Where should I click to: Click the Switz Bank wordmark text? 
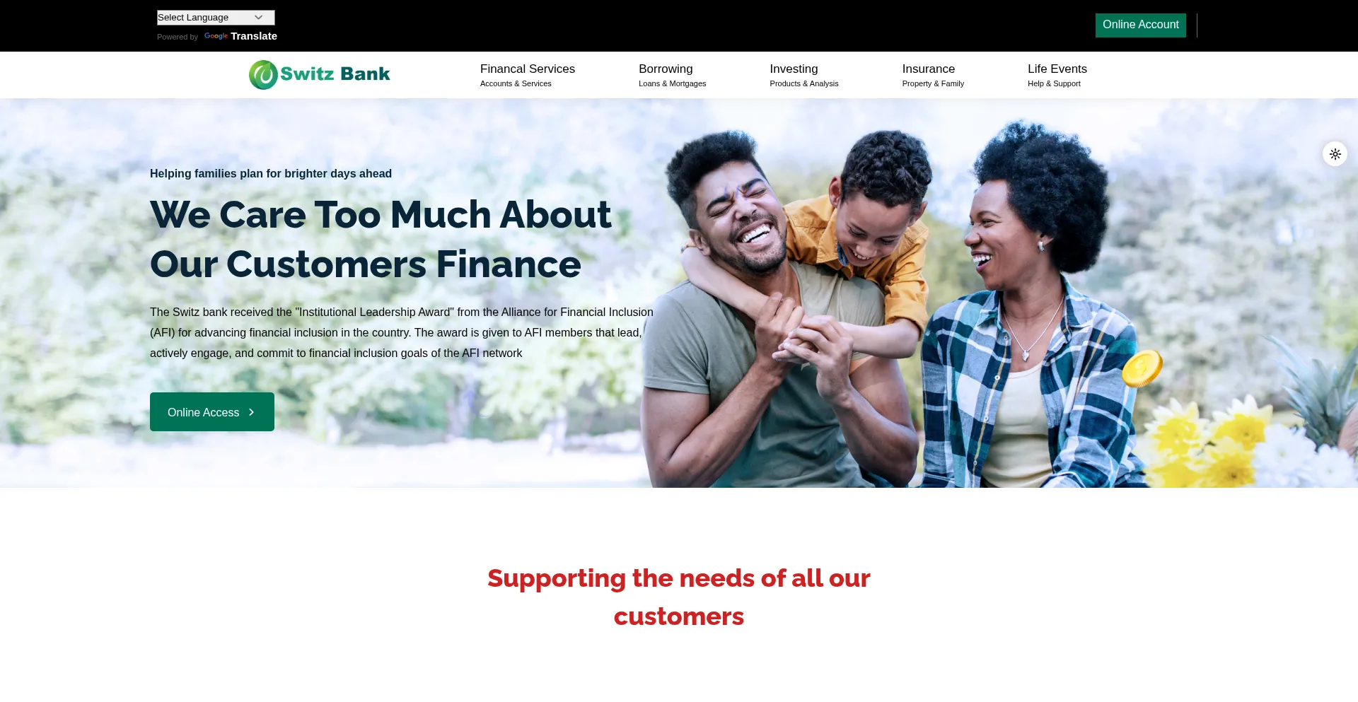(x=335, y=74)
